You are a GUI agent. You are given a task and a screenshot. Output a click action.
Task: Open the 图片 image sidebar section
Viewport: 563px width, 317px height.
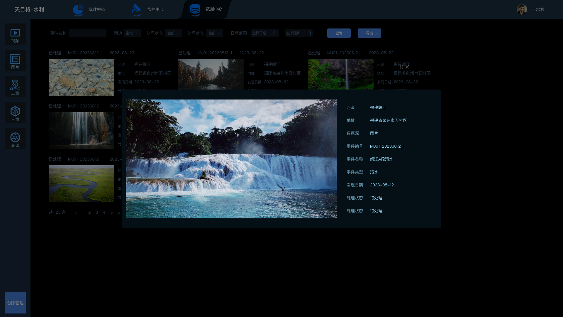[x=15, y=60]
